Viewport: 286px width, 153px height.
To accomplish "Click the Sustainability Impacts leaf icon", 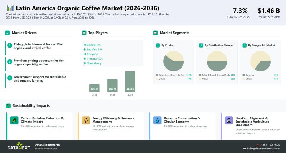I will coord(8,106).
